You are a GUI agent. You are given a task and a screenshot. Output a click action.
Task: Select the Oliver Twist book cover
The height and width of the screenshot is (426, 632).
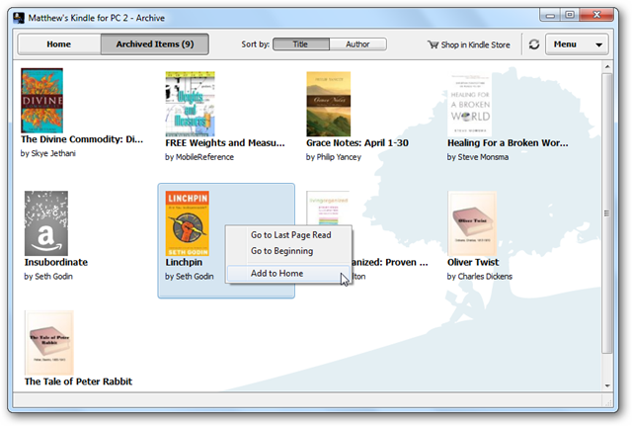(472, 223)
